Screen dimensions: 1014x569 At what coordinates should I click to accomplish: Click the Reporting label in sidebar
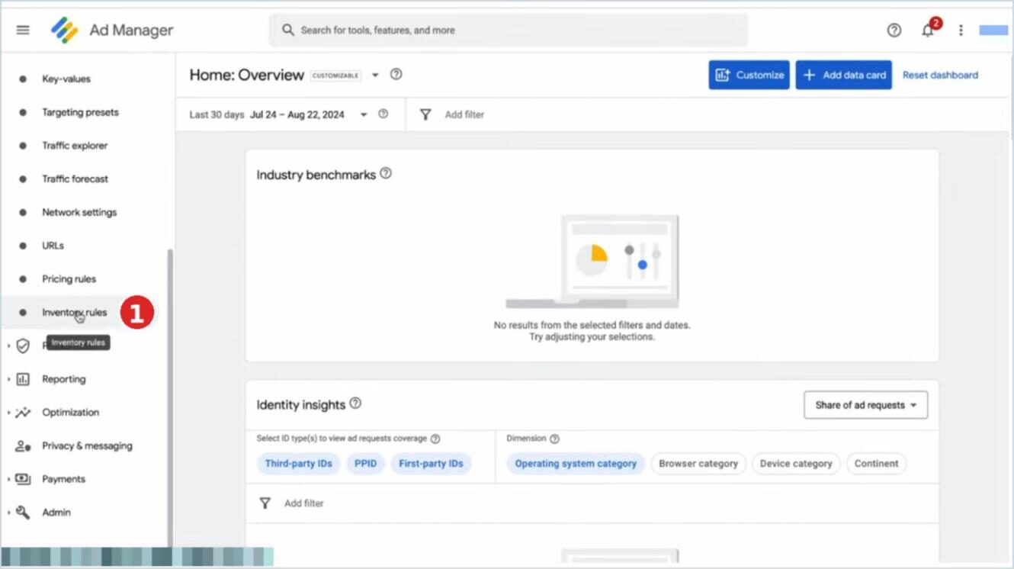click(x=63, y=379)
